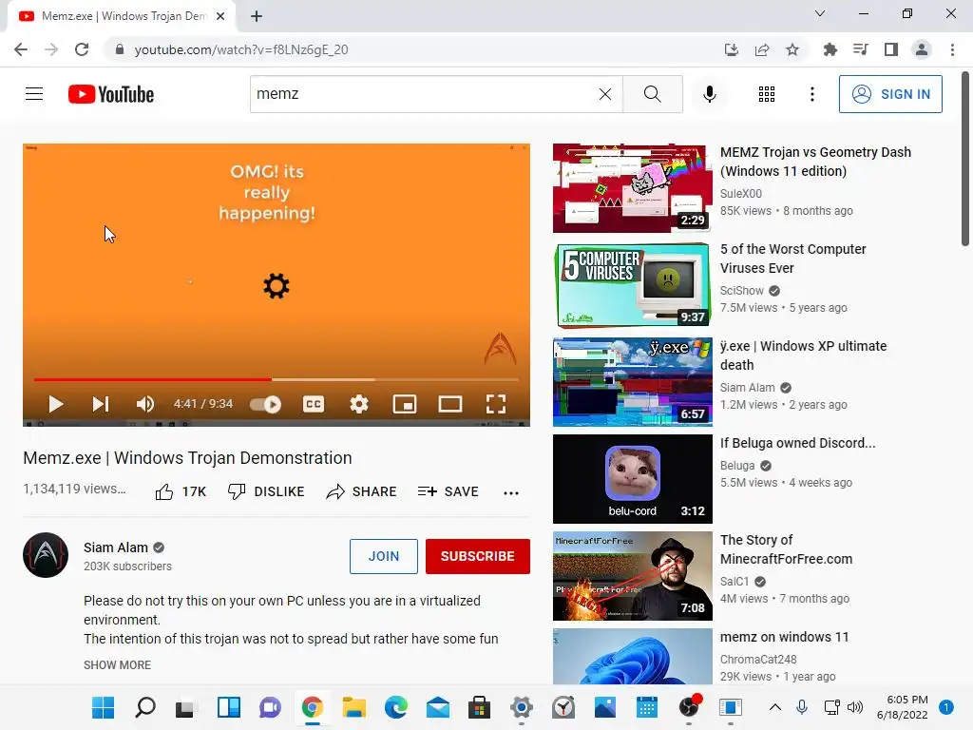
Task: Click the SIGN IN button
Action: 889,94
